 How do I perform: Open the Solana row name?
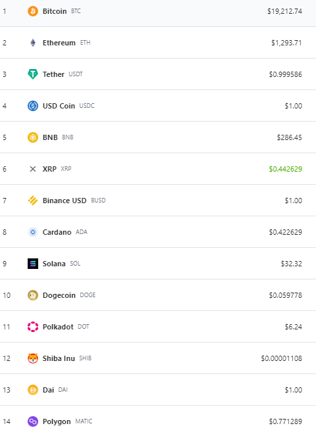point(54,264)
